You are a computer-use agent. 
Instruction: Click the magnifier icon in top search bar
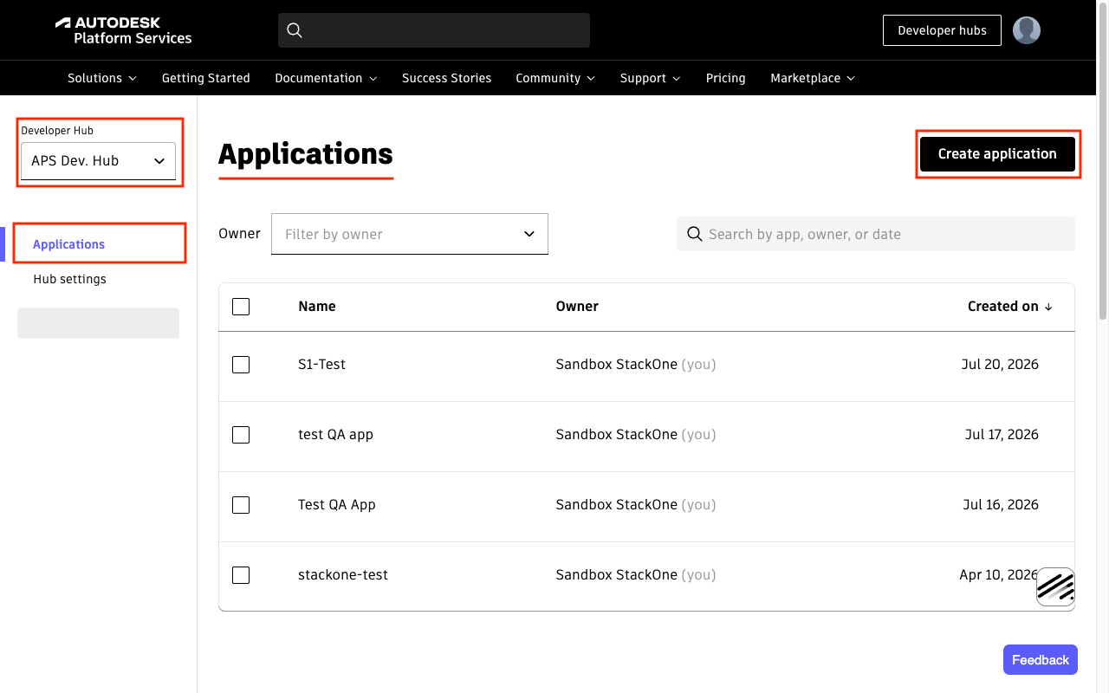pos(295,30)
